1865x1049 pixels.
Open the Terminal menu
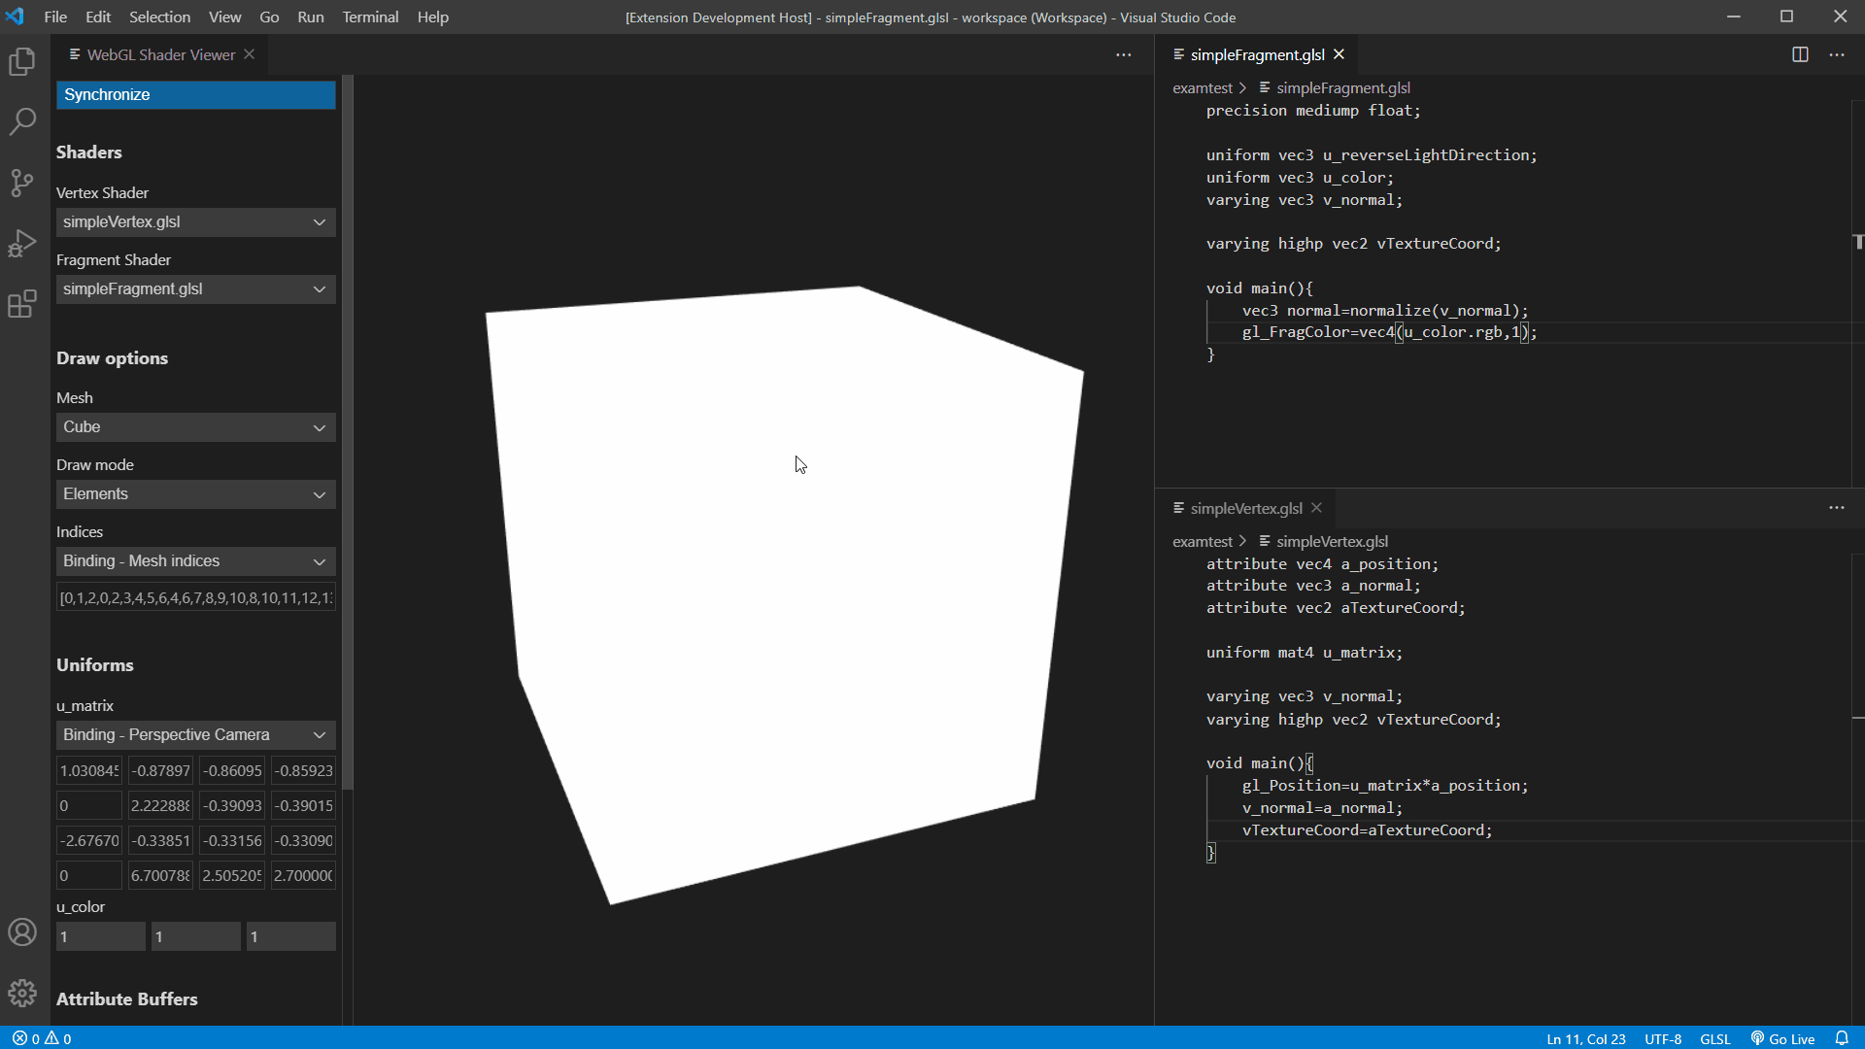click(x=370, y=17)
